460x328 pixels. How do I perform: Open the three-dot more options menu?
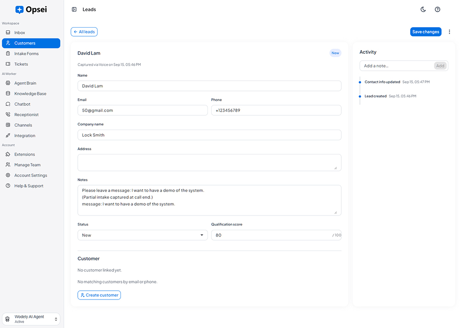(x=449, y=32)
